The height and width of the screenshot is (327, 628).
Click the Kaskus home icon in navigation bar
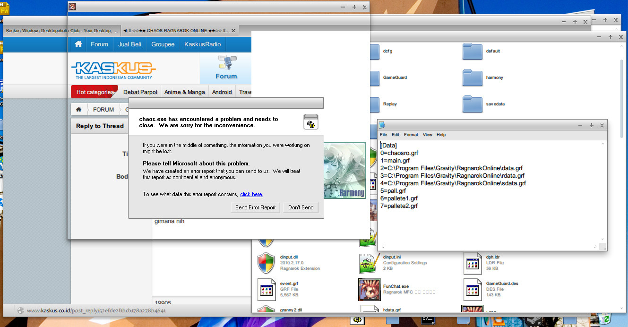(x=78, y=44)
